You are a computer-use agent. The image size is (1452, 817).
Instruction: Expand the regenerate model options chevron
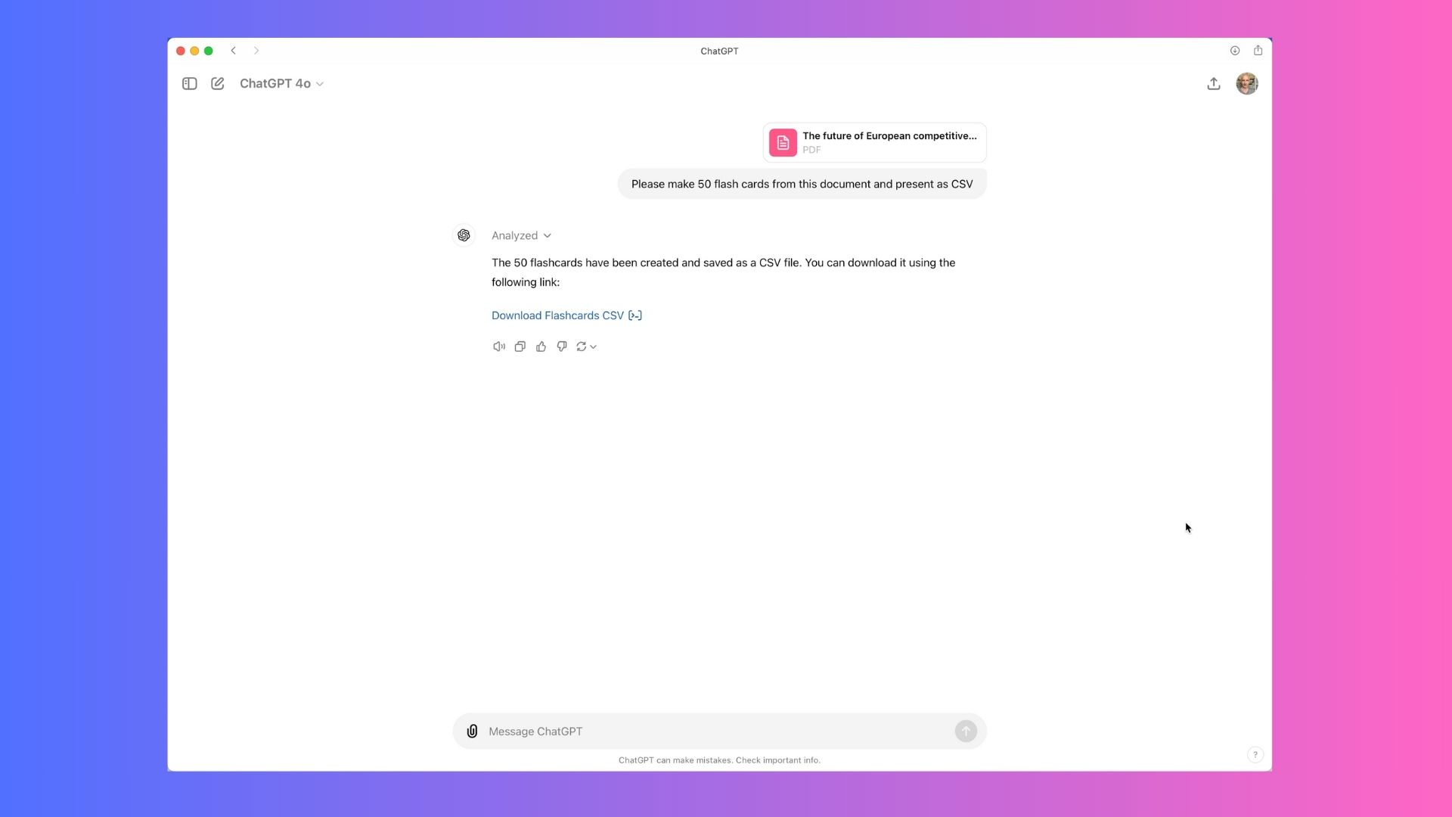click(593, 346)
